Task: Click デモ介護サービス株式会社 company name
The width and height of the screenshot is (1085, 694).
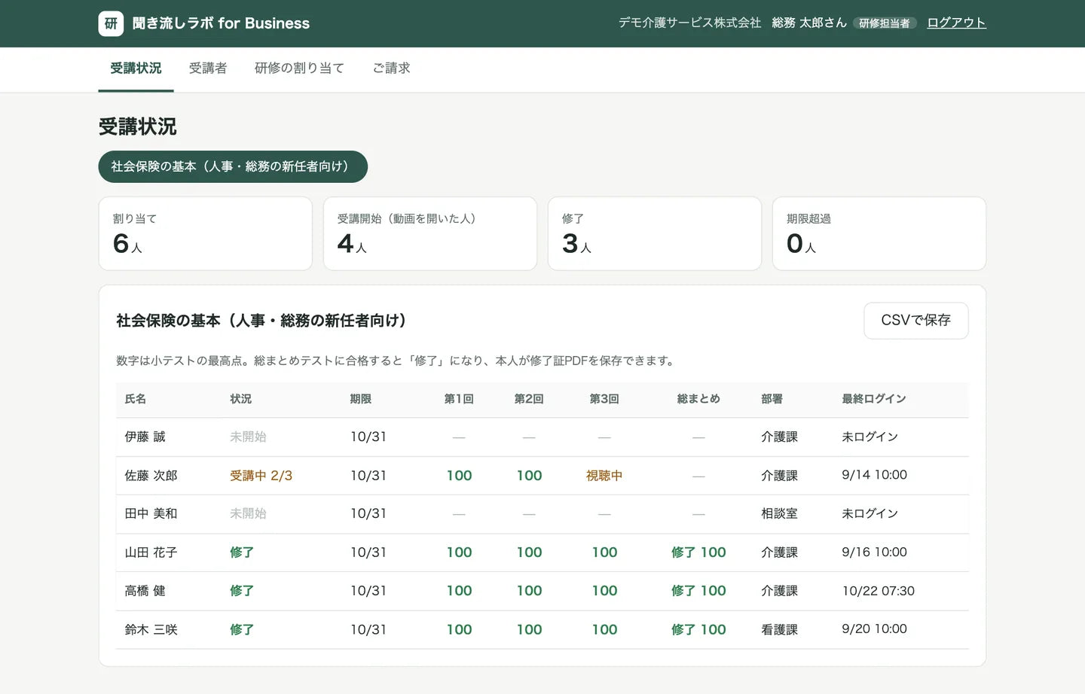Action: coord(689,23)
